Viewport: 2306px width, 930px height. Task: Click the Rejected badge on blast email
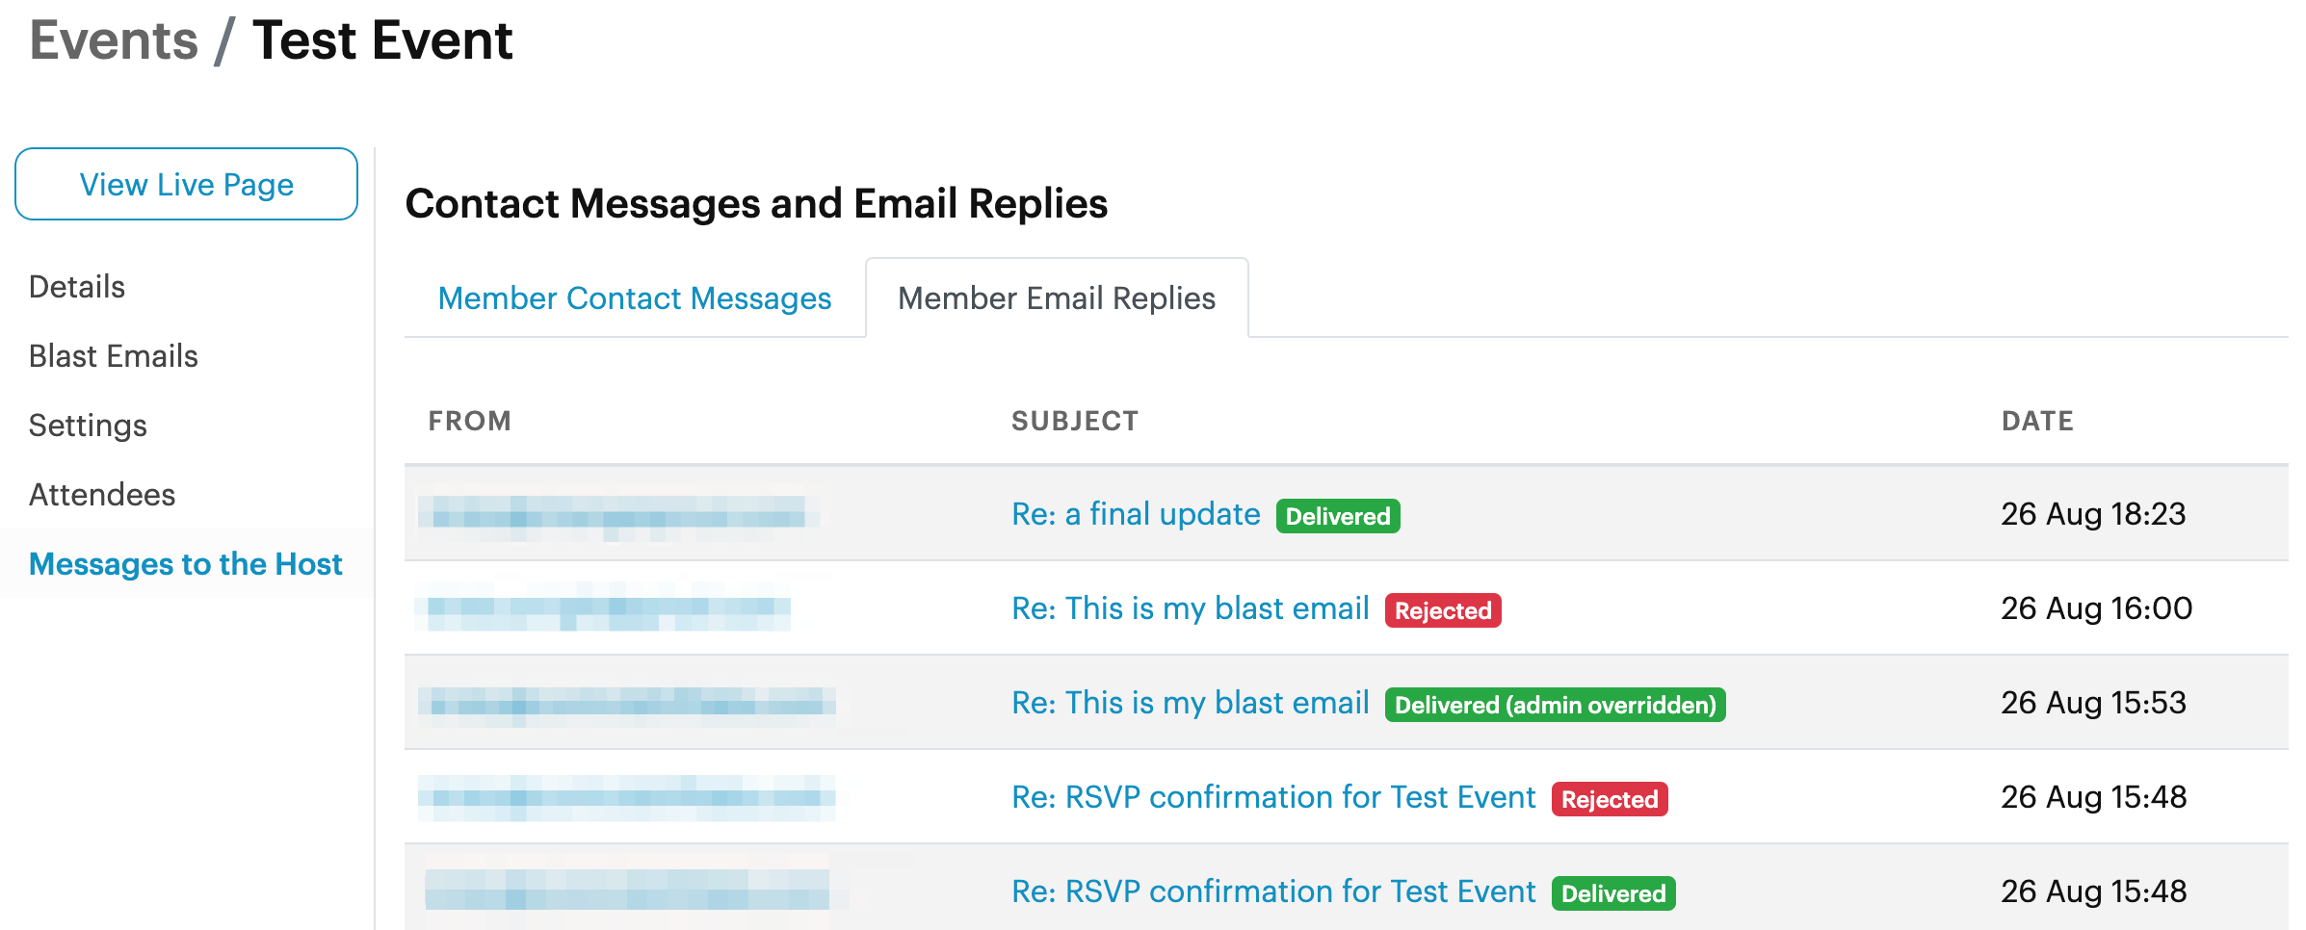pos(1442,610)
